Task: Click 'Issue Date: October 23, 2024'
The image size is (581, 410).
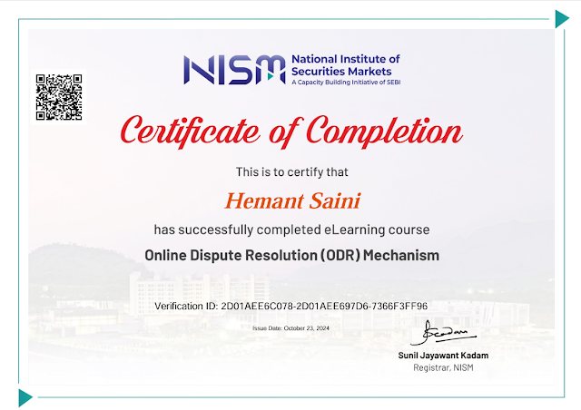Action: pyautogui.click(x=290, y=328)
